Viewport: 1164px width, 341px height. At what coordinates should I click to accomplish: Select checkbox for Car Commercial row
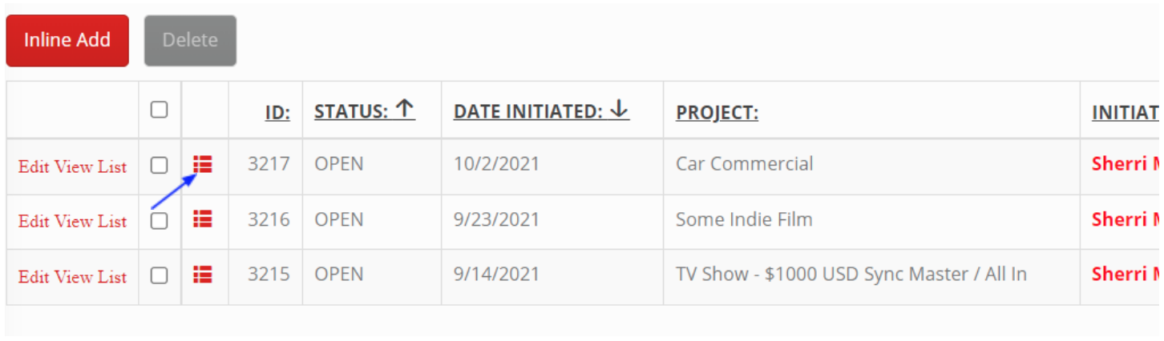[160, 166]
